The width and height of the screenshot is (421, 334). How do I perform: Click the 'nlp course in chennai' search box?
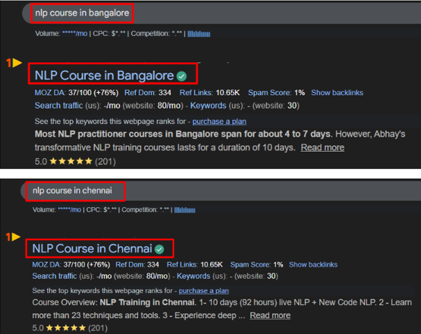[74, 191]
